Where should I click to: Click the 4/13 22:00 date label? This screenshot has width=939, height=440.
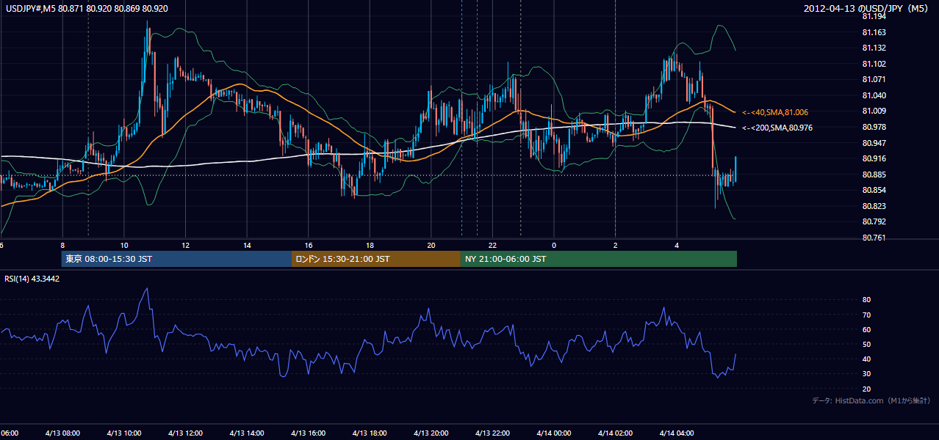[x=492, y=433]
